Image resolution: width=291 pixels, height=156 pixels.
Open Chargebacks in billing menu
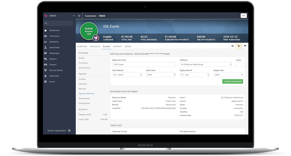coord(84,103)
